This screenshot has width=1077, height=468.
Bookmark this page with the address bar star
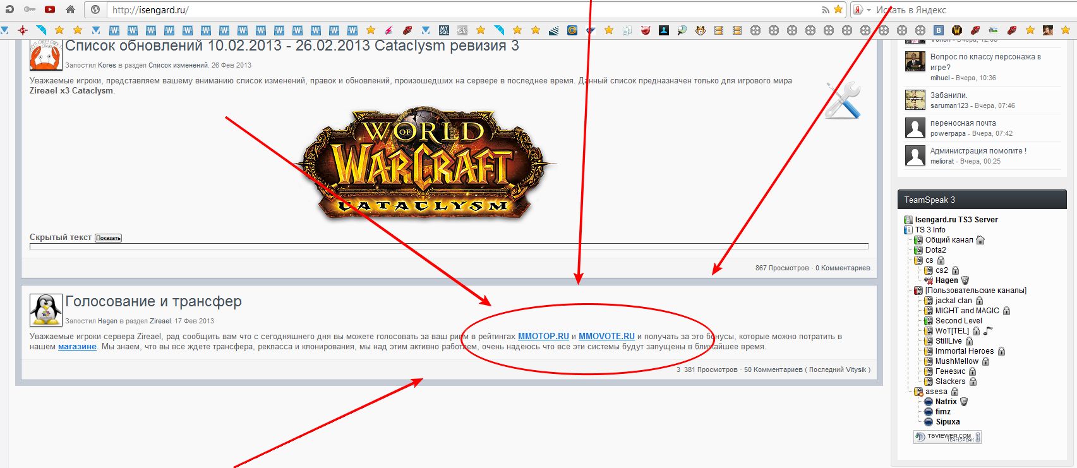[x=838, y=9]
